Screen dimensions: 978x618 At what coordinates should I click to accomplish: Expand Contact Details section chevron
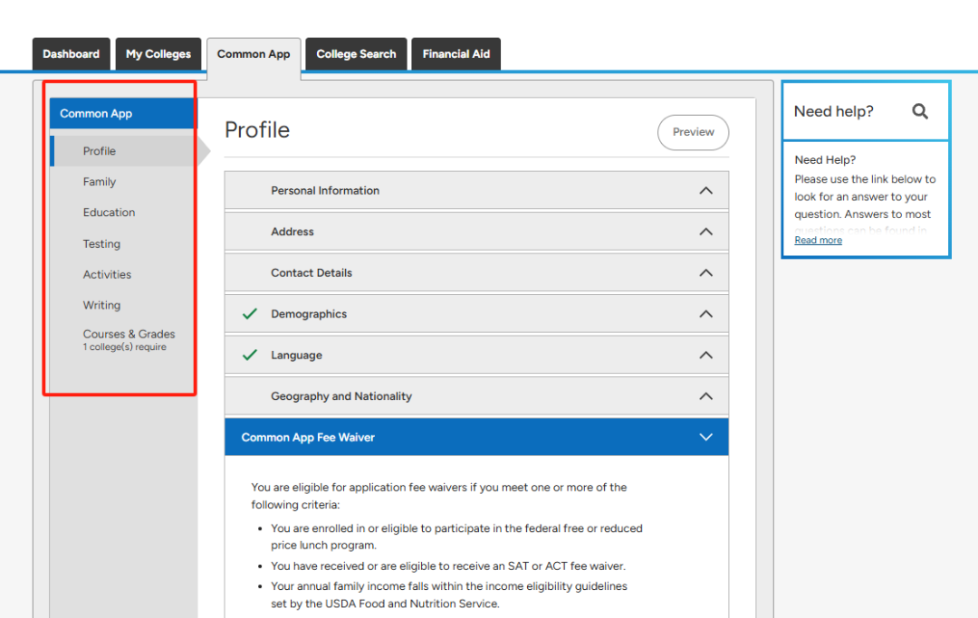click(705, 273)
